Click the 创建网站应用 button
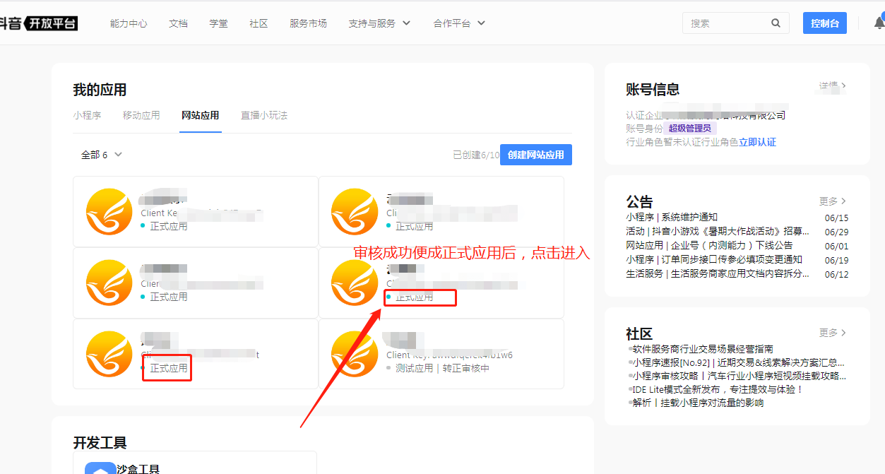This screenshot has height=474, width=885. coord(536,155)
